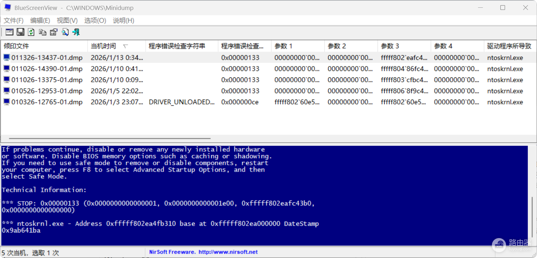The image size is (537, 258).
Task: Open the 编辑(E) menu
Action: coord(40,21)
